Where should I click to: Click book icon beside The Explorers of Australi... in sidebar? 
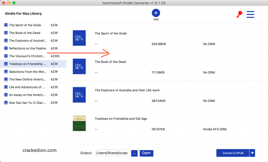coord(6,41)
